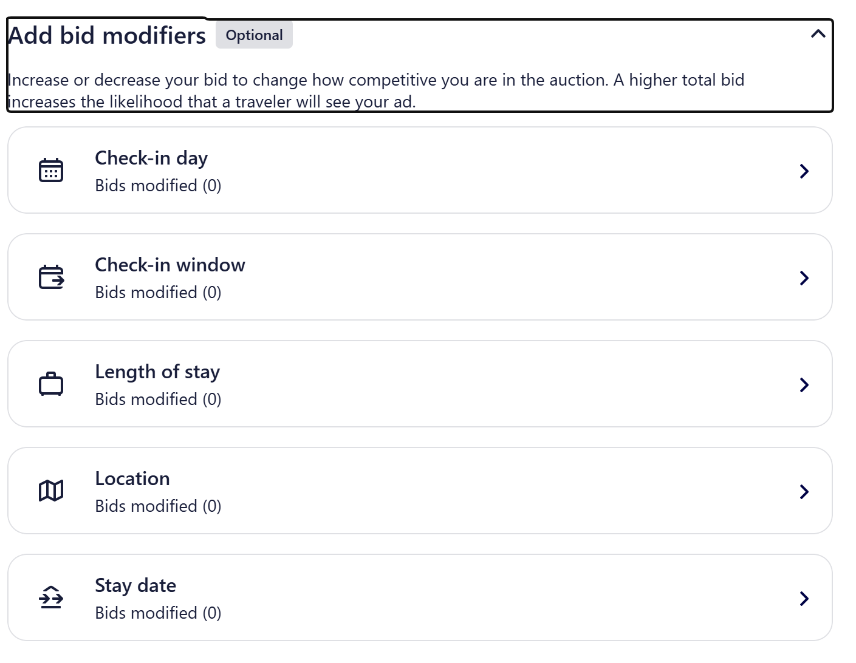
Task: Click the Stay date arrows icon
Action: 51,597
